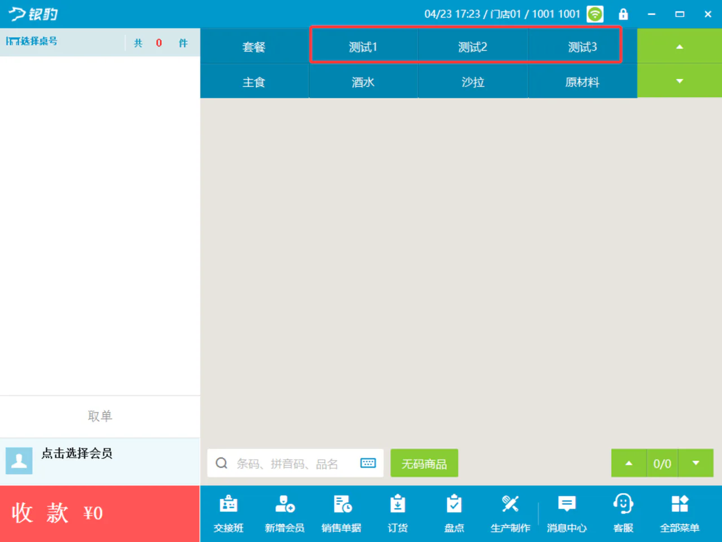
Task: Lock the screen with padlock icon
Action: pyautogui.click(x=623, y=14)
